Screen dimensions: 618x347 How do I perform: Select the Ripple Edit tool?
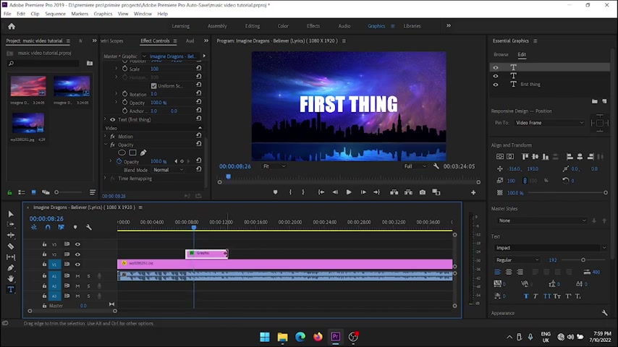(x=11, y=235)
